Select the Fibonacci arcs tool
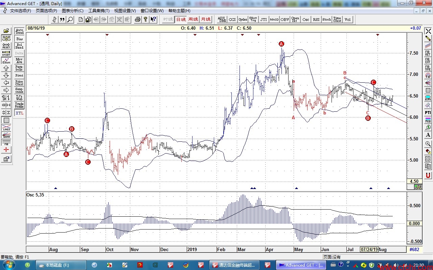Screen dimensions: 433x270 (x=428, y=76)
